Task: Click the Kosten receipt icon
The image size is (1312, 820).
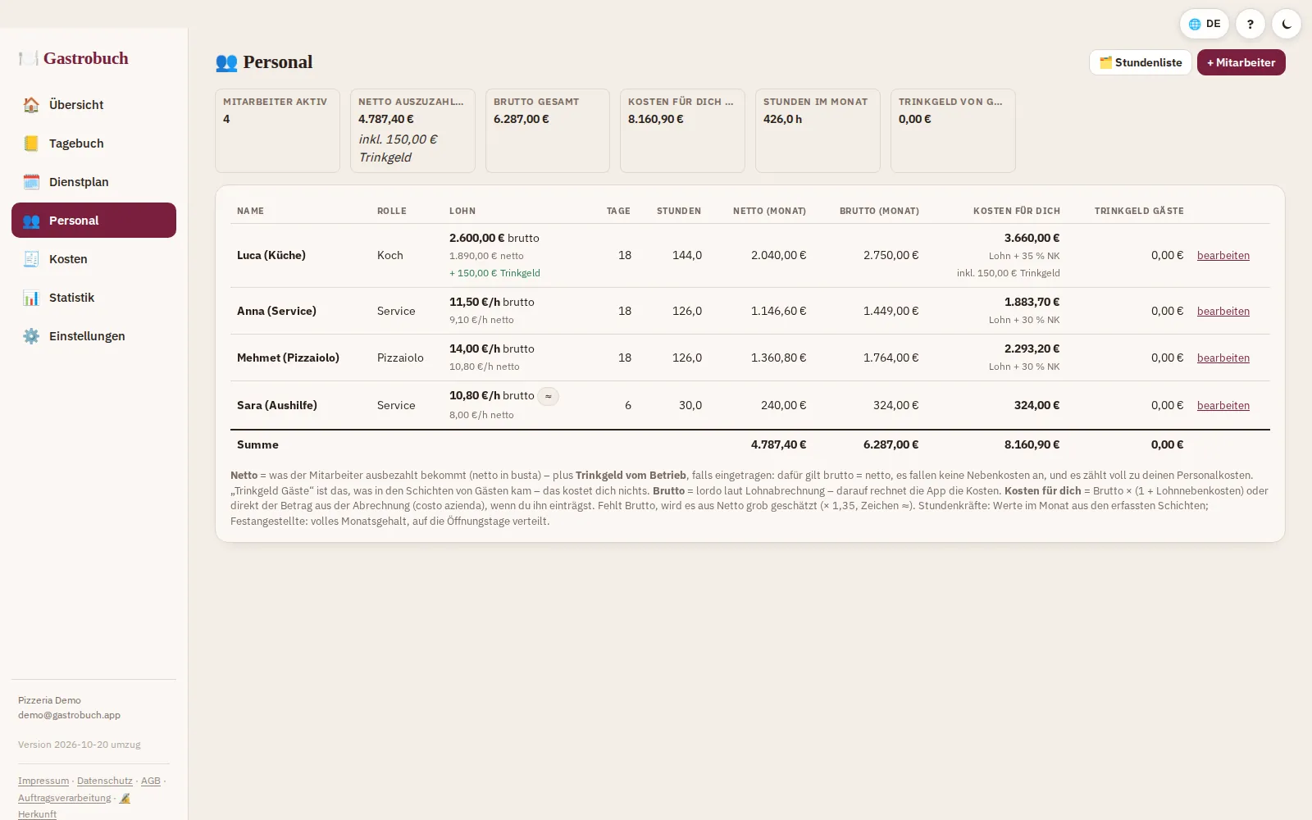Action: pos(31,259)
